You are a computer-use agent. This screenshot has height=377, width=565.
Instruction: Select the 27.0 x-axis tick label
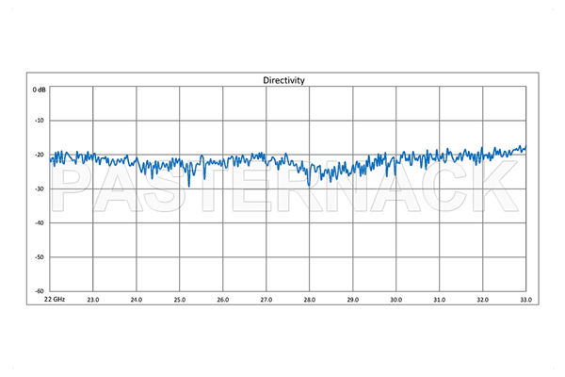266,300
